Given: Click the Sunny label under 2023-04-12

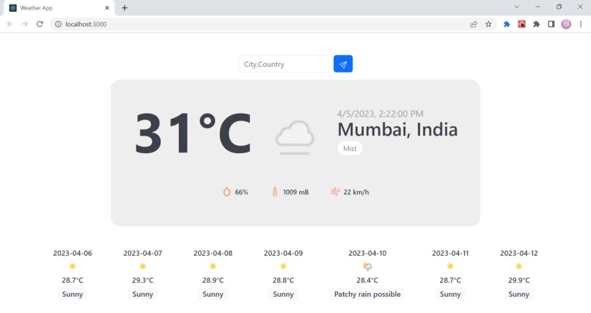Looking at the screenshot, I should [x=518, y=294].
